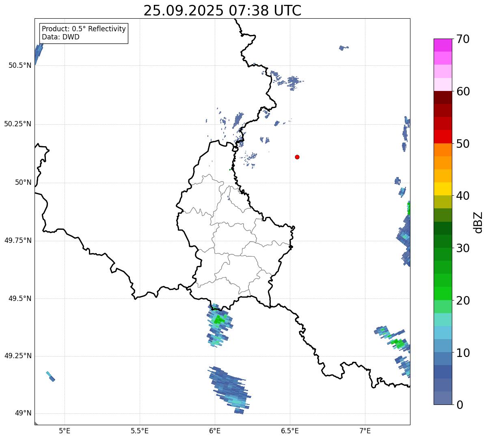Click the light pink colorbar swatch above 60
Viewport: 488px width, 439px height.
tap(443, 84)
